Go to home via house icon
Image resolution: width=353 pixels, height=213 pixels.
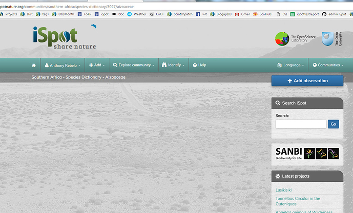pos(34,65)
